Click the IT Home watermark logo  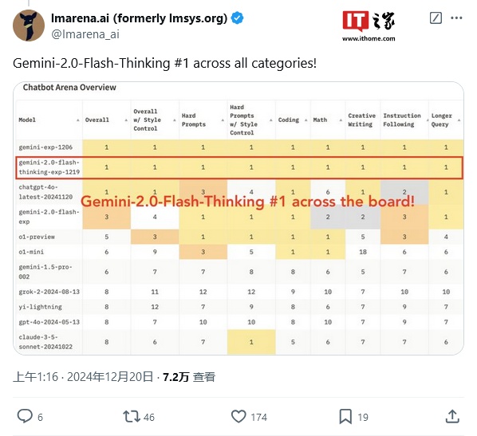pos(369,26)
